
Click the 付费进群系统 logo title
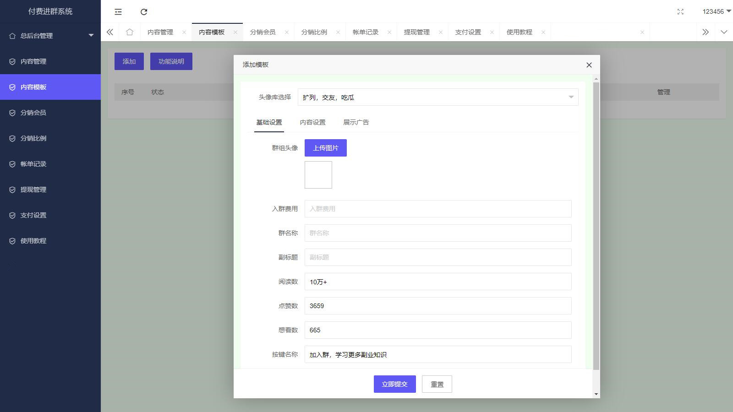(50, 11)
